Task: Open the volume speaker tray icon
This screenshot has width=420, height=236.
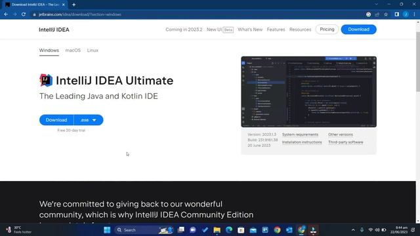Action: (x=377, y=230)
